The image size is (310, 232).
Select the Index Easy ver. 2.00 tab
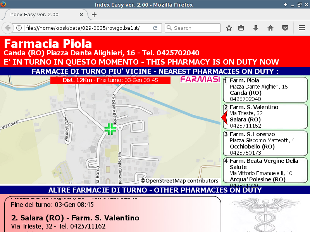click(39, 15)
